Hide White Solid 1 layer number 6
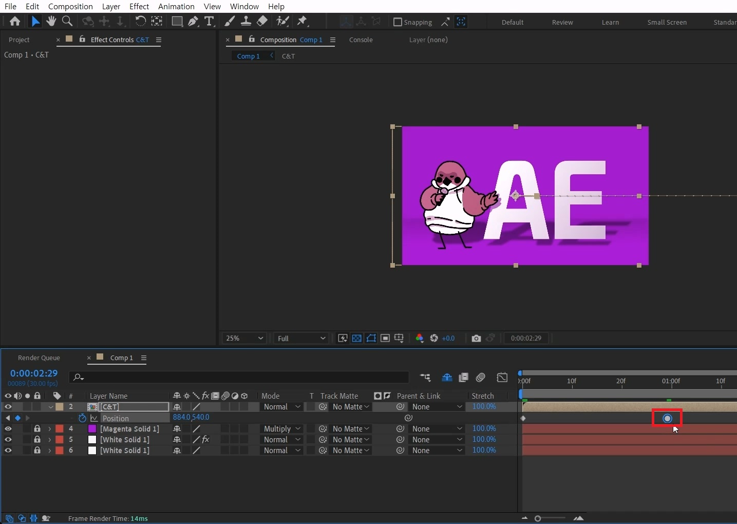This screenshot has width=737, height=524. coord(8,450)
